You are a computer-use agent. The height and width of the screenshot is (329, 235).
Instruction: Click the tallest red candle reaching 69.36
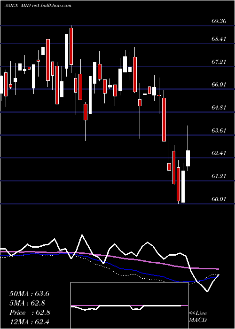point(71,46)
